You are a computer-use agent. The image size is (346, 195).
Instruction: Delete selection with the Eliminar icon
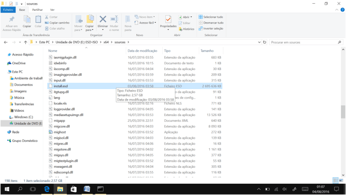pos(102,22)
